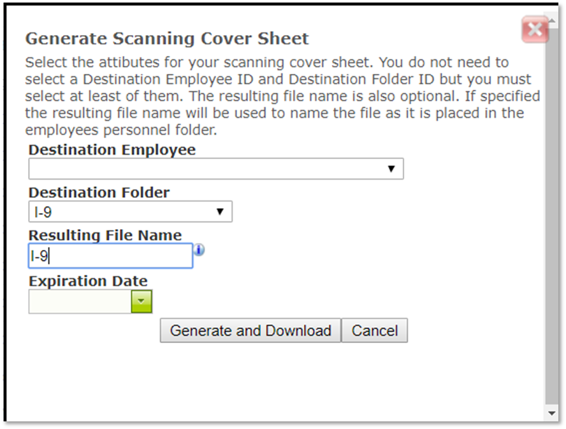The width and height of the screenshot is (566, 429).
Task: Click the Generate Scanning Cover Sheet heading
Action: (x=167, y=39)
